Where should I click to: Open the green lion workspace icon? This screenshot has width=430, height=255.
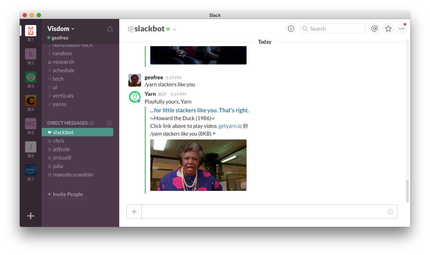pos(31,77)
